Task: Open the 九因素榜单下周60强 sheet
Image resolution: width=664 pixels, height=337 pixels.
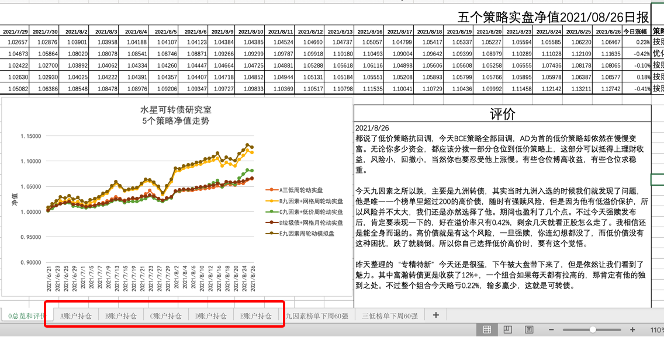Action: pyautogui.click(x=317, y=316)
